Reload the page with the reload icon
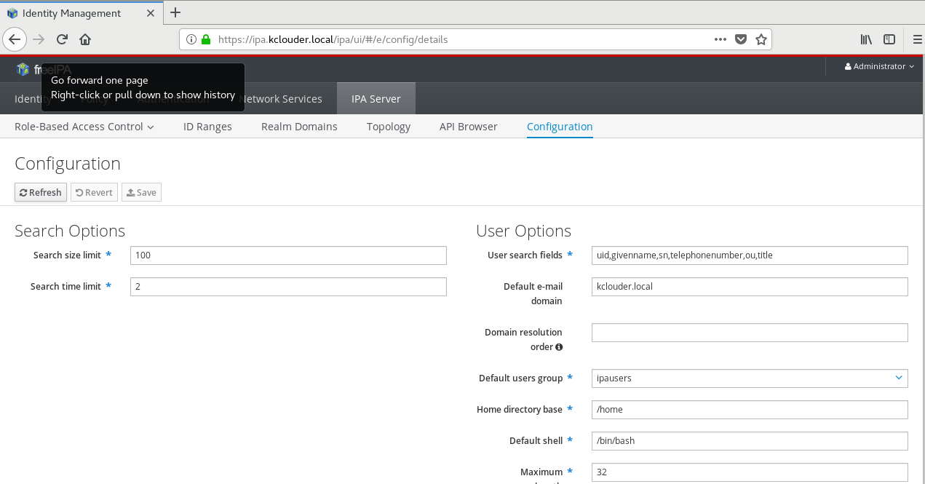Screen dimensions: 925x484 [x=63, y=39]
